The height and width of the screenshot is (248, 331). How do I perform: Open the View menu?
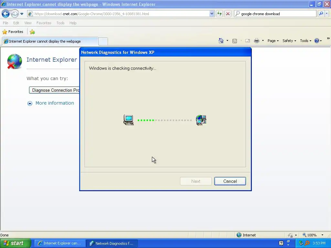(28, 23)
